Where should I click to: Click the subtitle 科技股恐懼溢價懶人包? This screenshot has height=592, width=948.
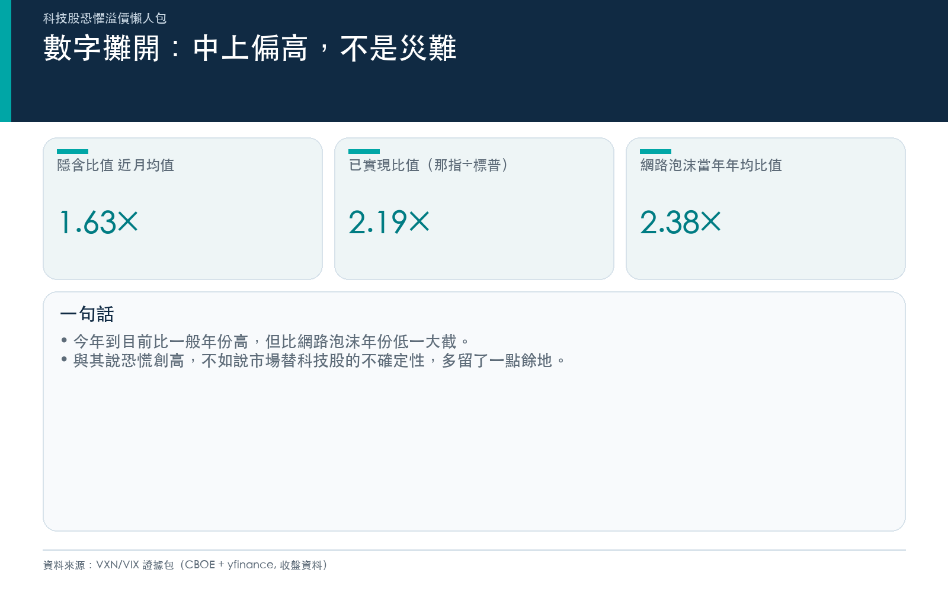coord(105,18)
